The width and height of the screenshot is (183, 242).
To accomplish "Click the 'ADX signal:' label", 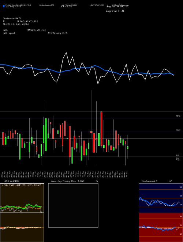I will click(9, 33).
